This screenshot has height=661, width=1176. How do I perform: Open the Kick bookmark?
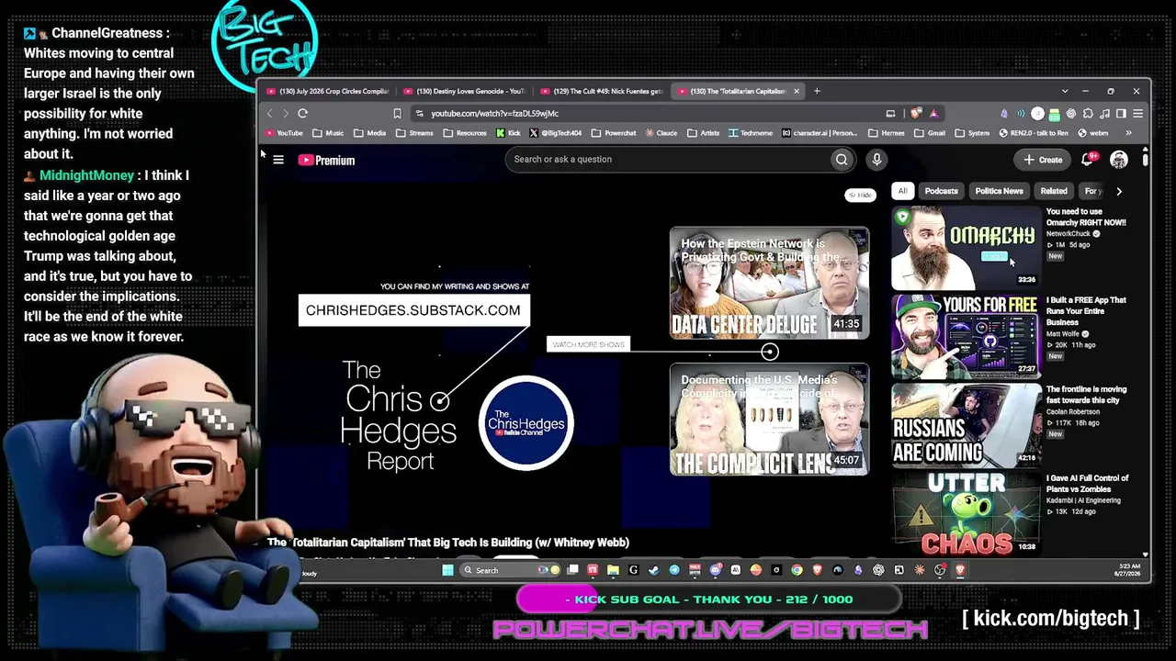(x=508, y=133)
